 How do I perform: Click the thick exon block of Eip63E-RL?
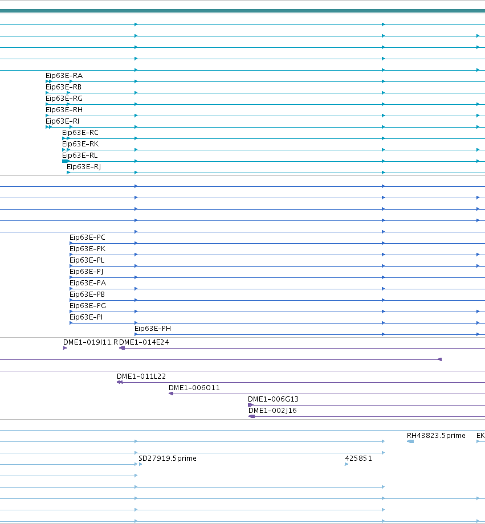[x=65, y=161]
